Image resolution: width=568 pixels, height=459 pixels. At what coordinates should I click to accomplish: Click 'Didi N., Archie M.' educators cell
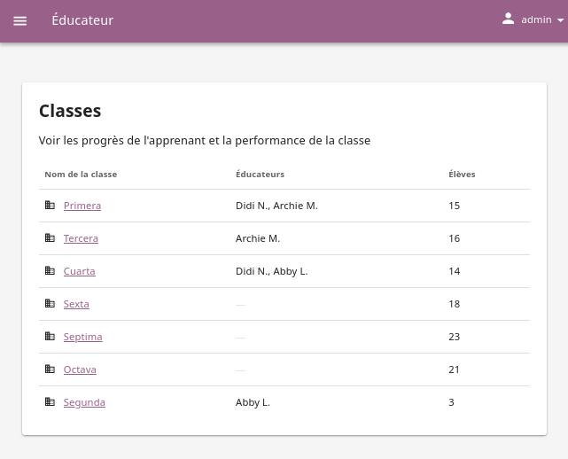click(x=276, y=206)
